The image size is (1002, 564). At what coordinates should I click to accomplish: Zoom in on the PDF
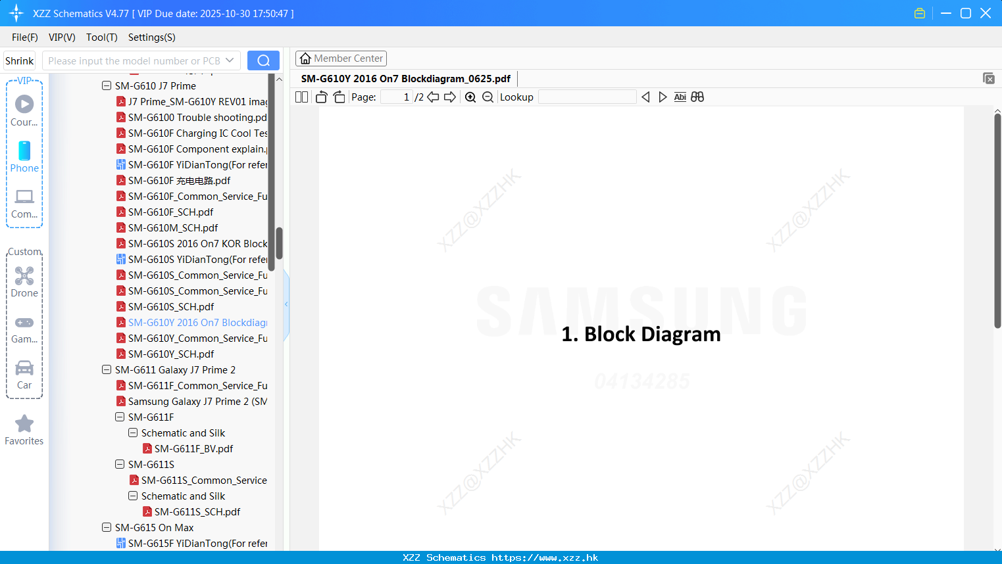tap(470, 97)
